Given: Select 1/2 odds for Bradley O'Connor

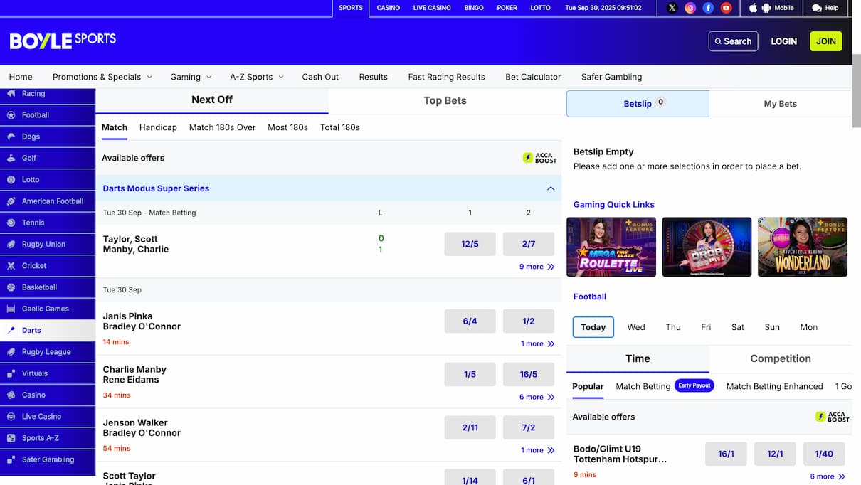Looking at the screenshot, I should 528,321.
